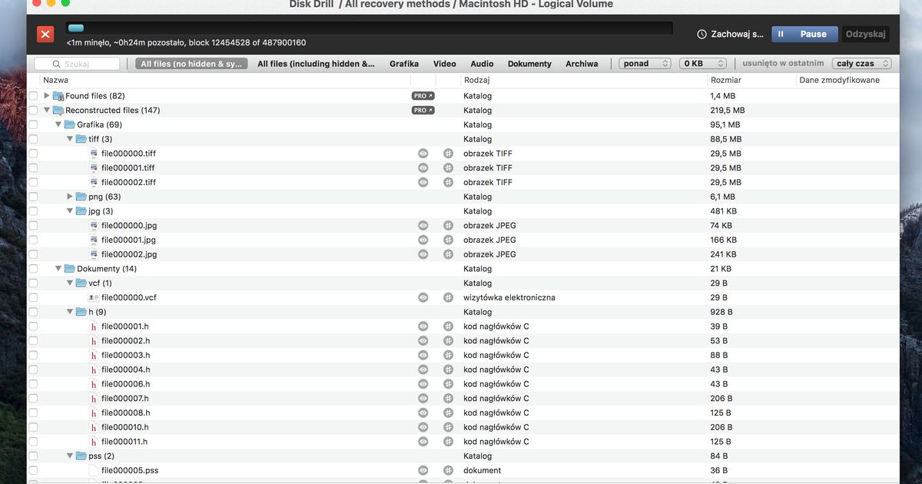Image resolution: width=922 pixels, height=484 pixels.
Task: Open the 'cały czas' time dropdown
Action: click(x=861, y=64)
